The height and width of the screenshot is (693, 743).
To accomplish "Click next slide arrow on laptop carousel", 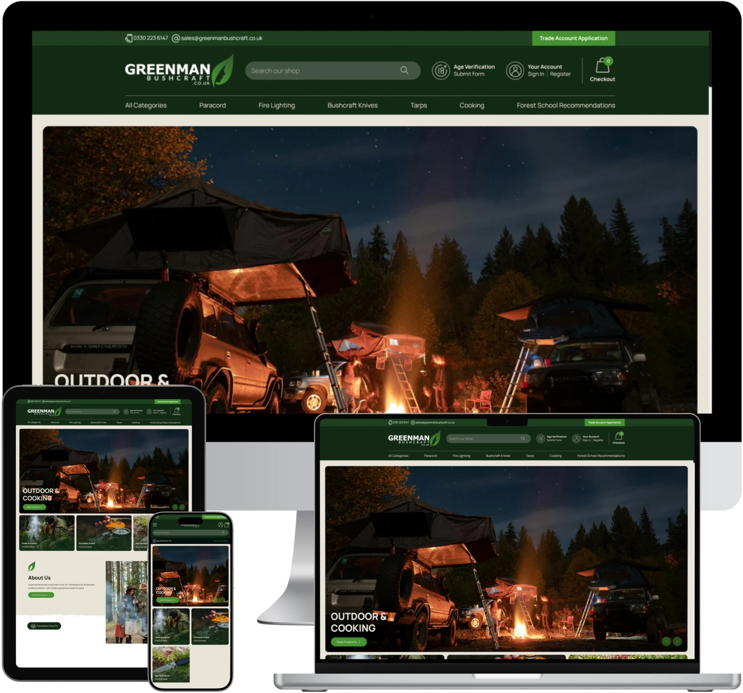I will click(x=678, y=641).
